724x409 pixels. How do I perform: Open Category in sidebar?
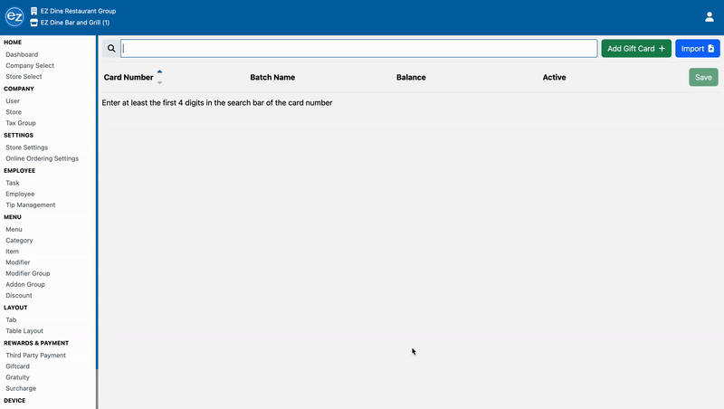(19, 241)
